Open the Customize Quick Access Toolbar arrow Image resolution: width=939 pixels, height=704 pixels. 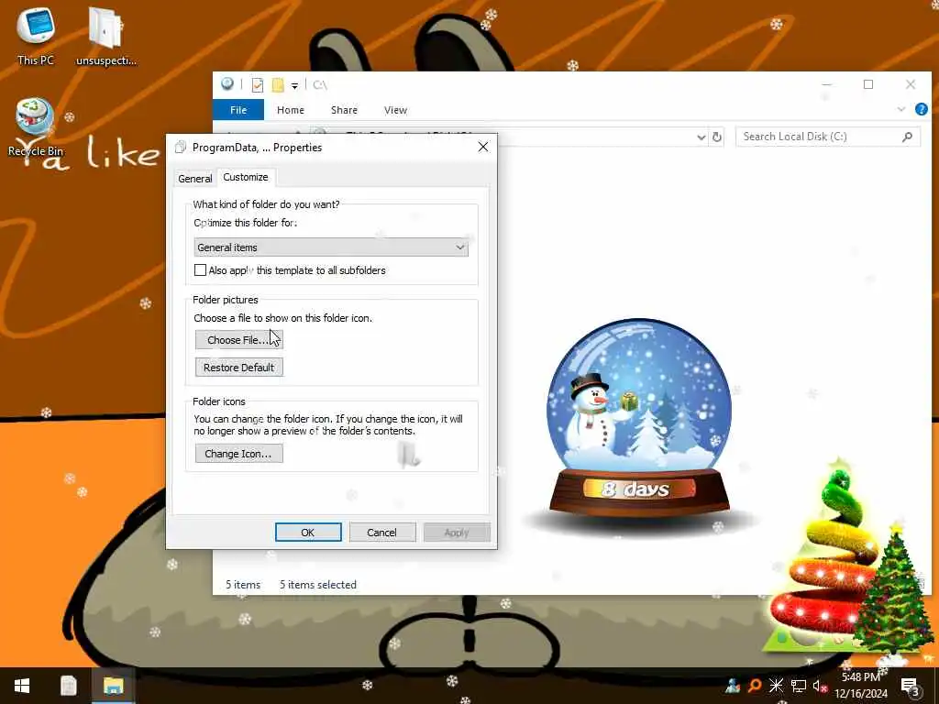[x=294, y=85]
